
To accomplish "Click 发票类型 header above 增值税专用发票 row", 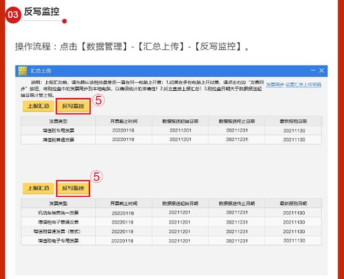I will pos(59,121).
